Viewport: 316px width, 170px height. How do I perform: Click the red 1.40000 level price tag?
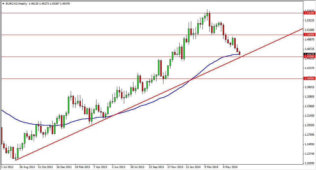click(309, 78)
